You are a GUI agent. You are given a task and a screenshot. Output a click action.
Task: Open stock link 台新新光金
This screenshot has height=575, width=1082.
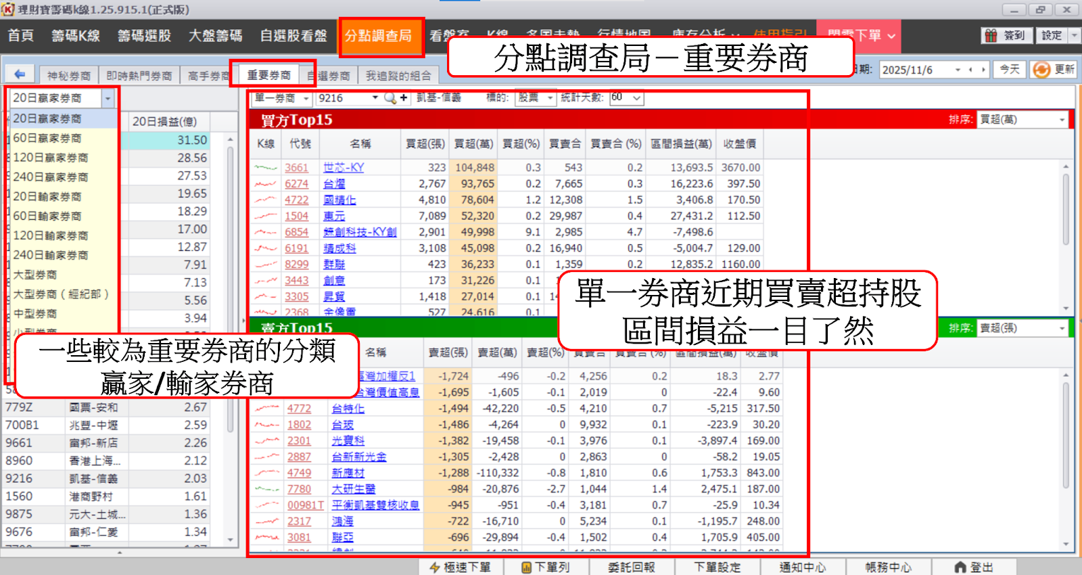(359, 457)
